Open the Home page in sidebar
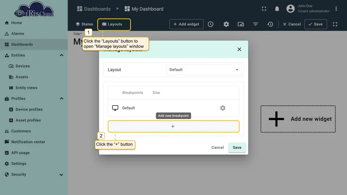The height and width of the screenshot is (195, 347). click(34, 23)
